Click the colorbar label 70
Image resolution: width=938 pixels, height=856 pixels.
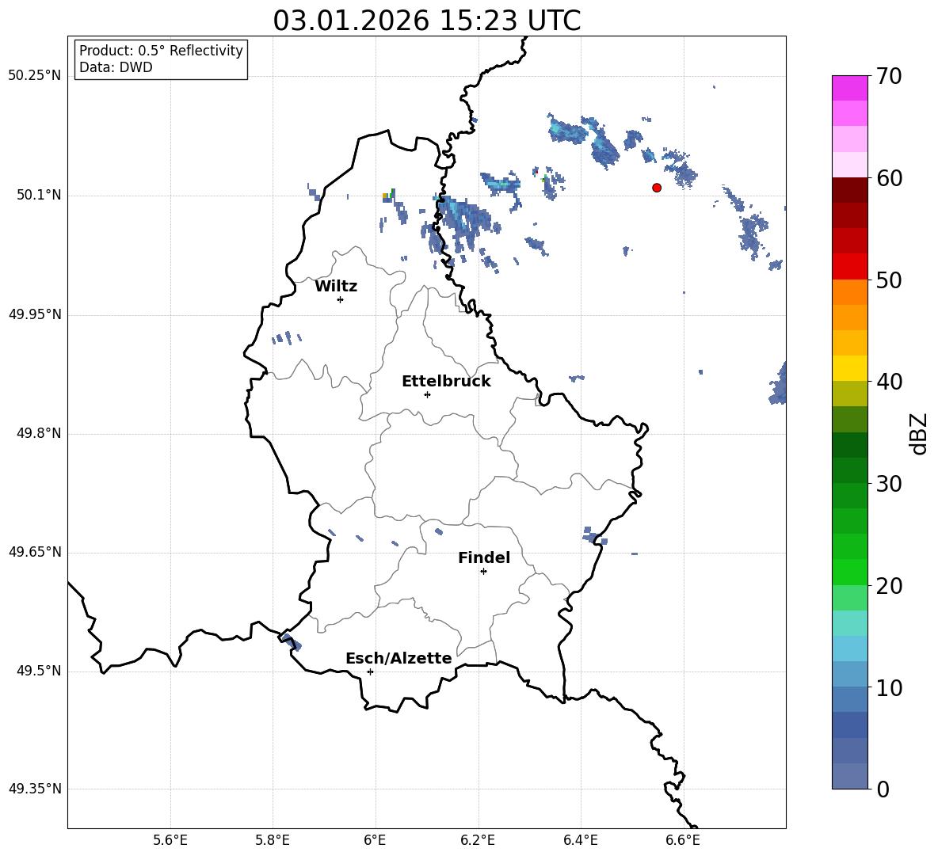coord(889,76)
